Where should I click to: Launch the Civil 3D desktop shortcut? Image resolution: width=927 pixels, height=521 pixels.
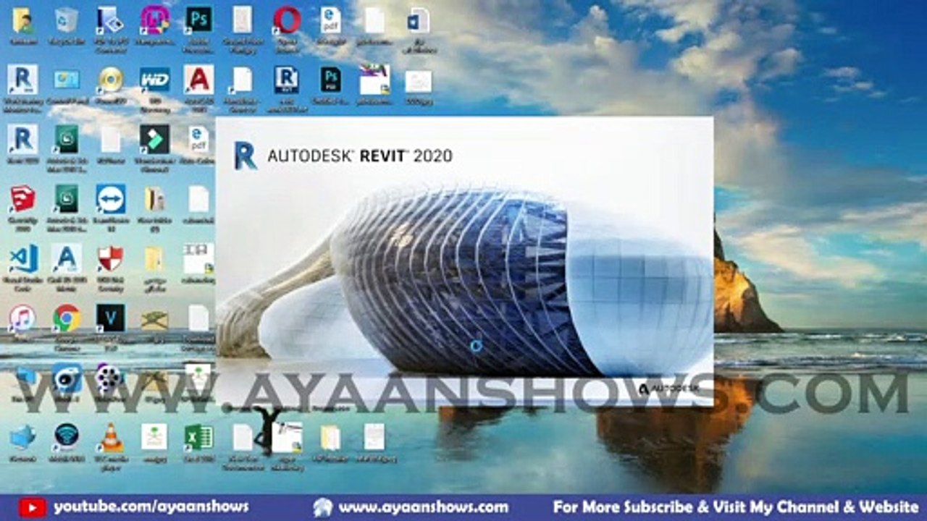click(67, 258)
